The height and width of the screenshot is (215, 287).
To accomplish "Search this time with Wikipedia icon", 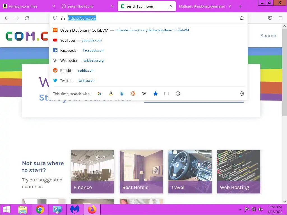I will tap(144, 94).
